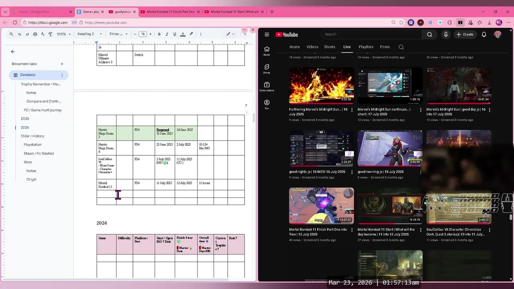The image size is (514, 289).
Task: Jump to the 2025 outline heading
Action: pos(25,119)
